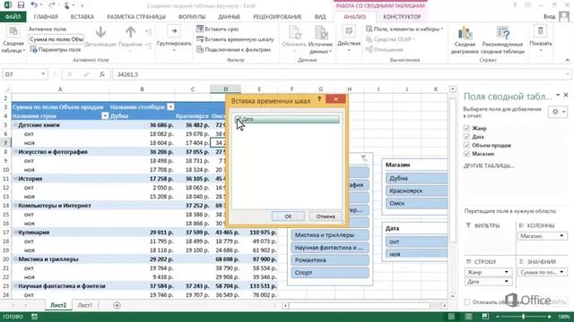574x322 pixels.
Task: Insert a Сводная диаграмма
Action: (465, 40)
